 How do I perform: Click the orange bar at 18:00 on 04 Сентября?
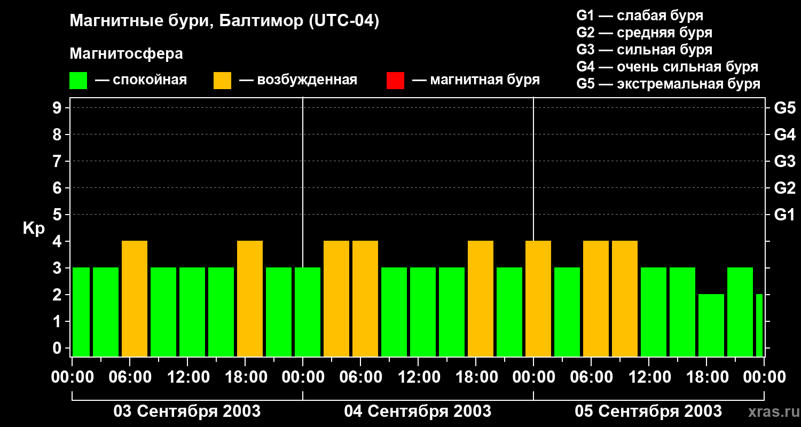pyautogui.click(x=481, y=299)
